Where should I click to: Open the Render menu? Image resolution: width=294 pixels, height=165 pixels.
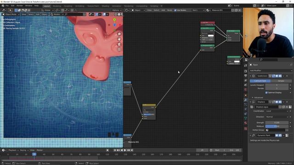(20, 6)
